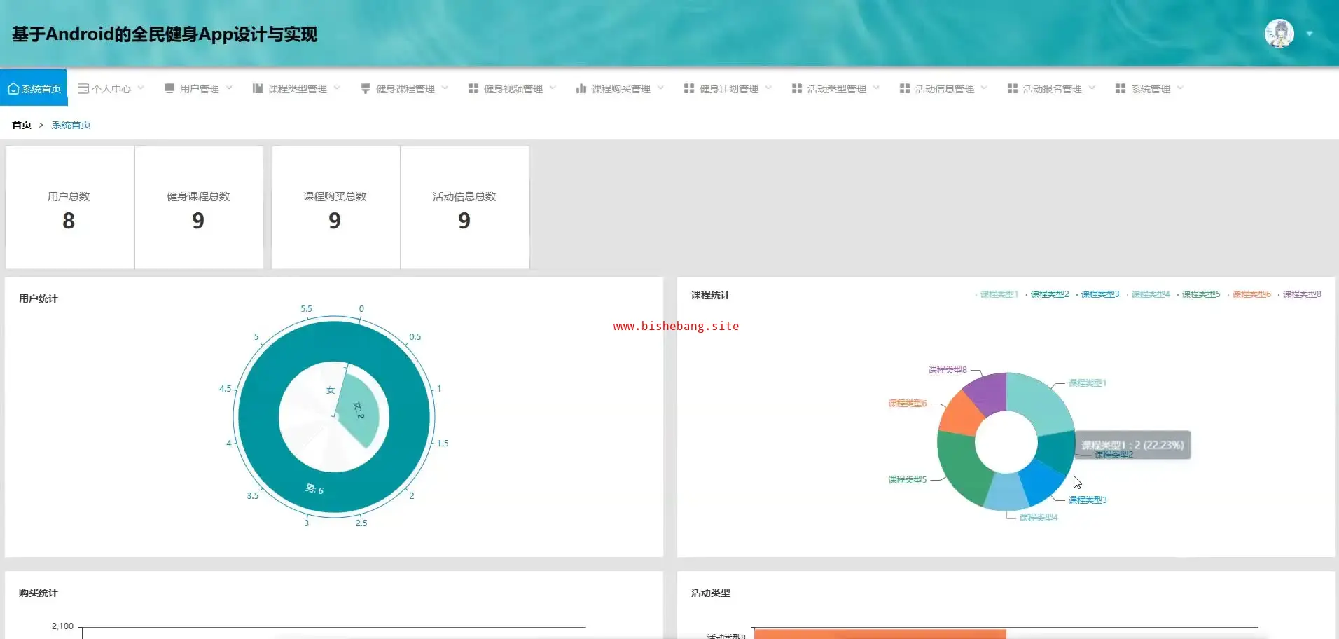This screenshot has width=1339, height=639.
Task: Click the 活动类型管理 grid icon
Action: 797,89
